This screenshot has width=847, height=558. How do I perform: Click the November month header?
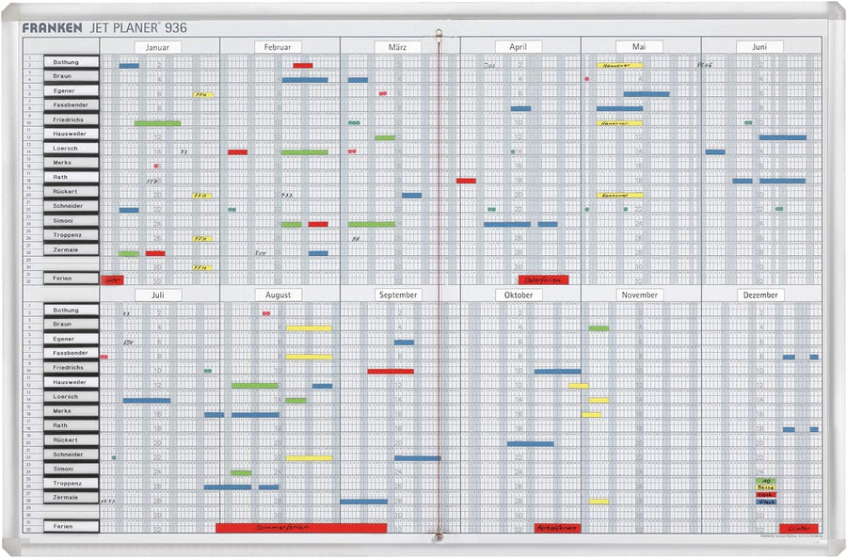640,295
